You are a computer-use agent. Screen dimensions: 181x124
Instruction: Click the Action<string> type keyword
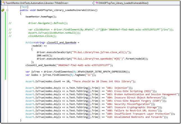pos(35,43)
